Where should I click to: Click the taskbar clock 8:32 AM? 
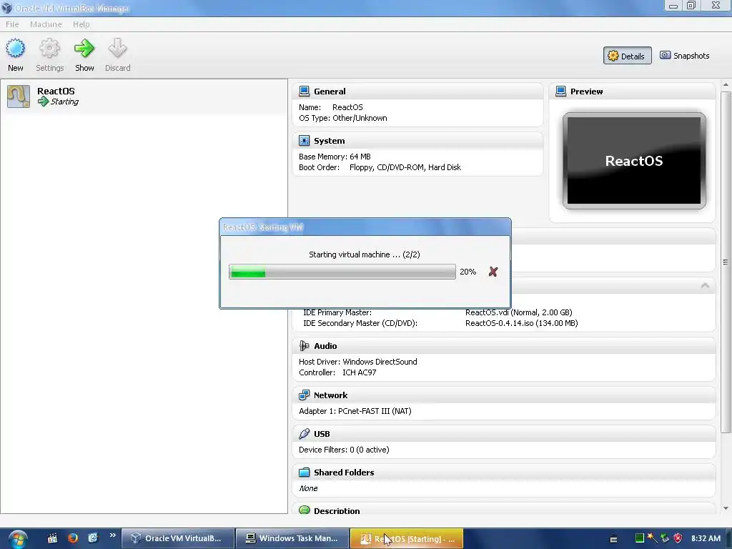pyautogui.click(x=706, y=538)
